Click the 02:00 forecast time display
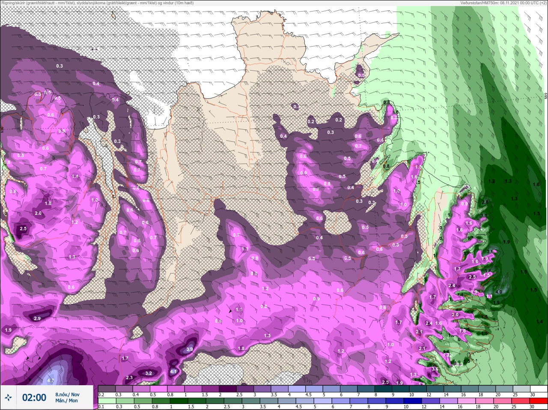Image resolution: width=548 pixels, height=410 pixels. [x=34, y=398]
